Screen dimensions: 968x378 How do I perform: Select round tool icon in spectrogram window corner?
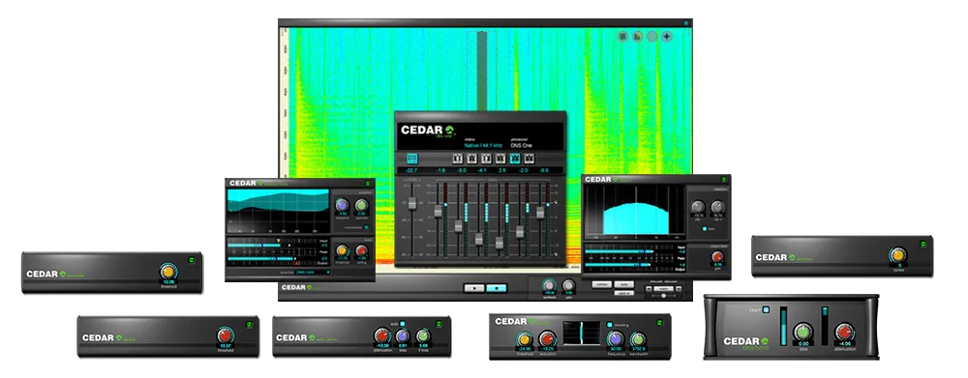(652, 37)
